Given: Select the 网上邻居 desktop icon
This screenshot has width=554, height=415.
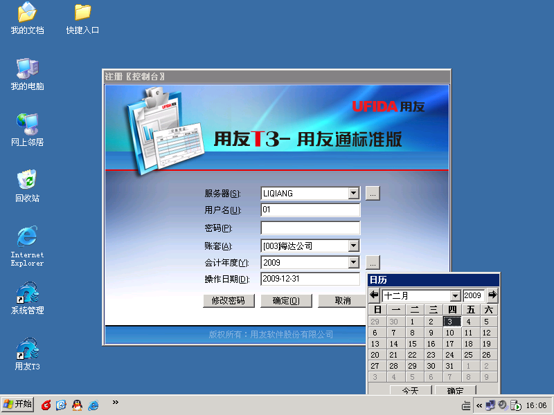Looking at the screenshot, I should pos(27,130).
